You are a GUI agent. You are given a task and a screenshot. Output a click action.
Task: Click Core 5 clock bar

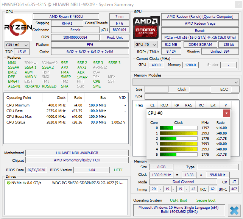[x=179, y=155]
